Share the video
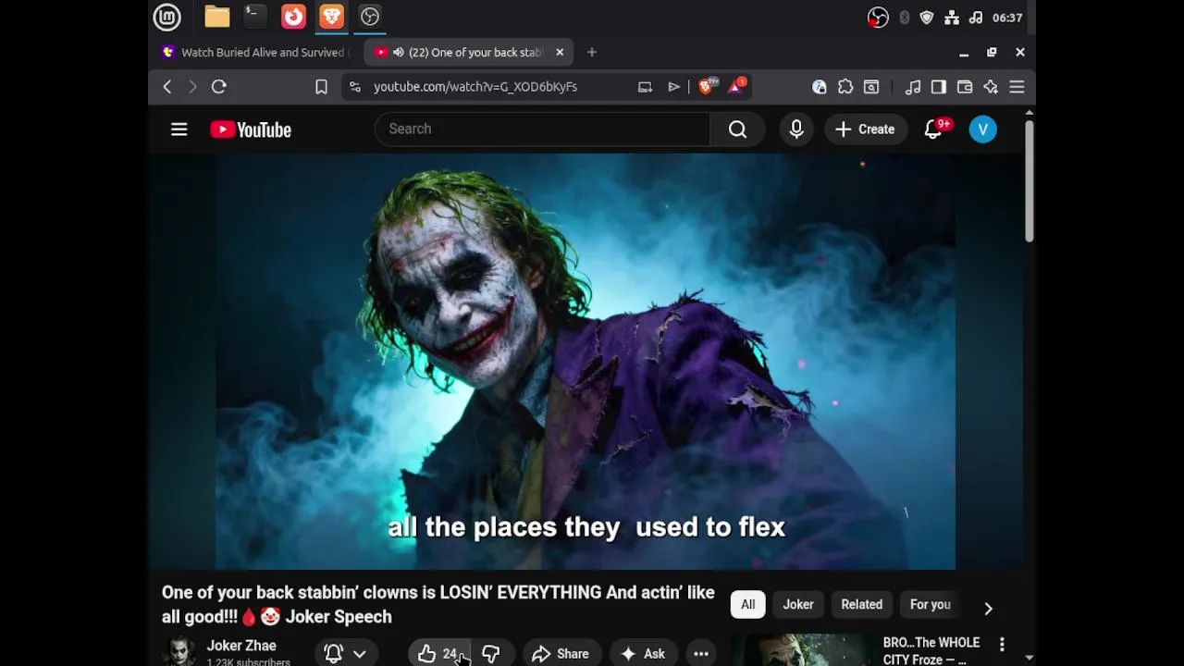This screenshot has width=1184, height=666. pos(561,654)
